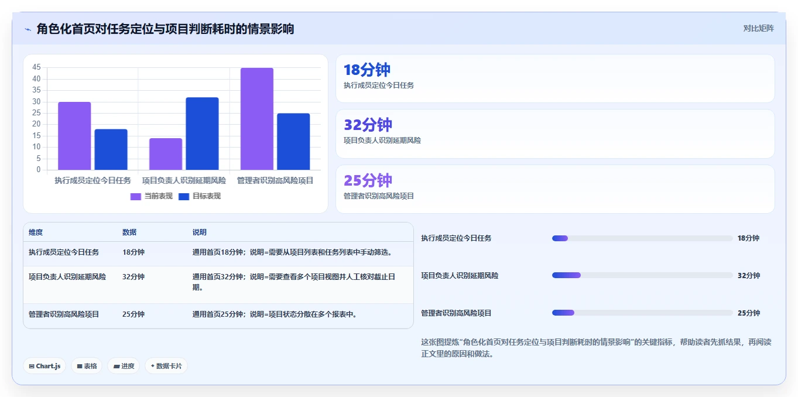Click table cell 管理者识别高风险项目
The width and height of the screenshot is (798, 397).
click(64, 314)
